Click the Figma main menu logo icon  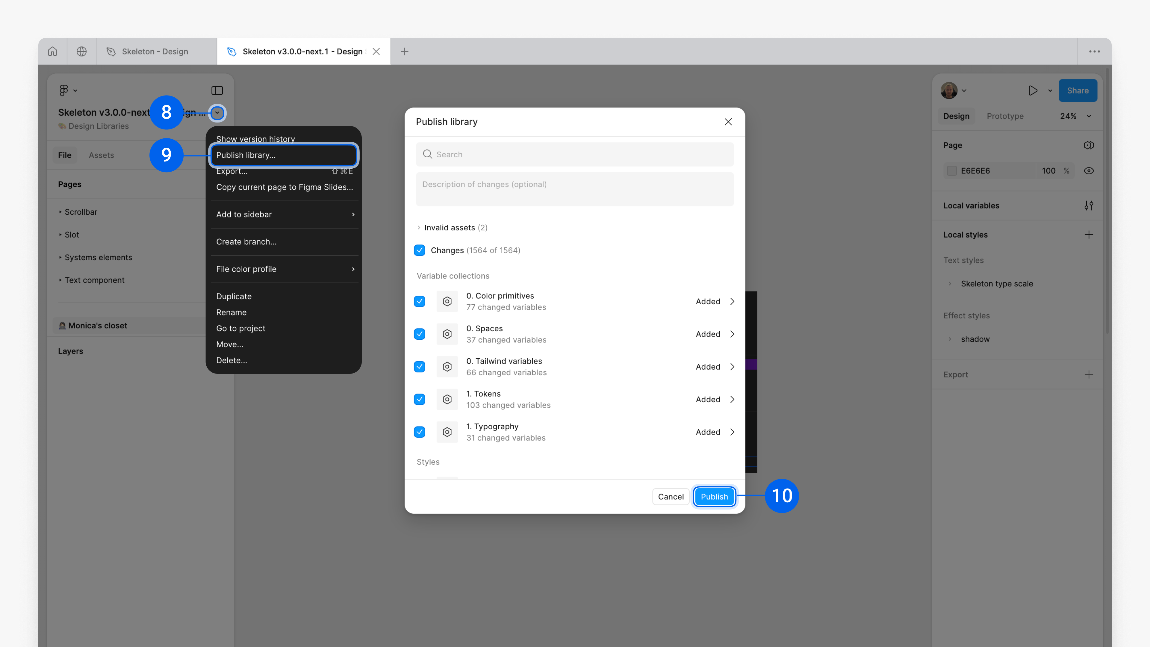coord(64,90)
